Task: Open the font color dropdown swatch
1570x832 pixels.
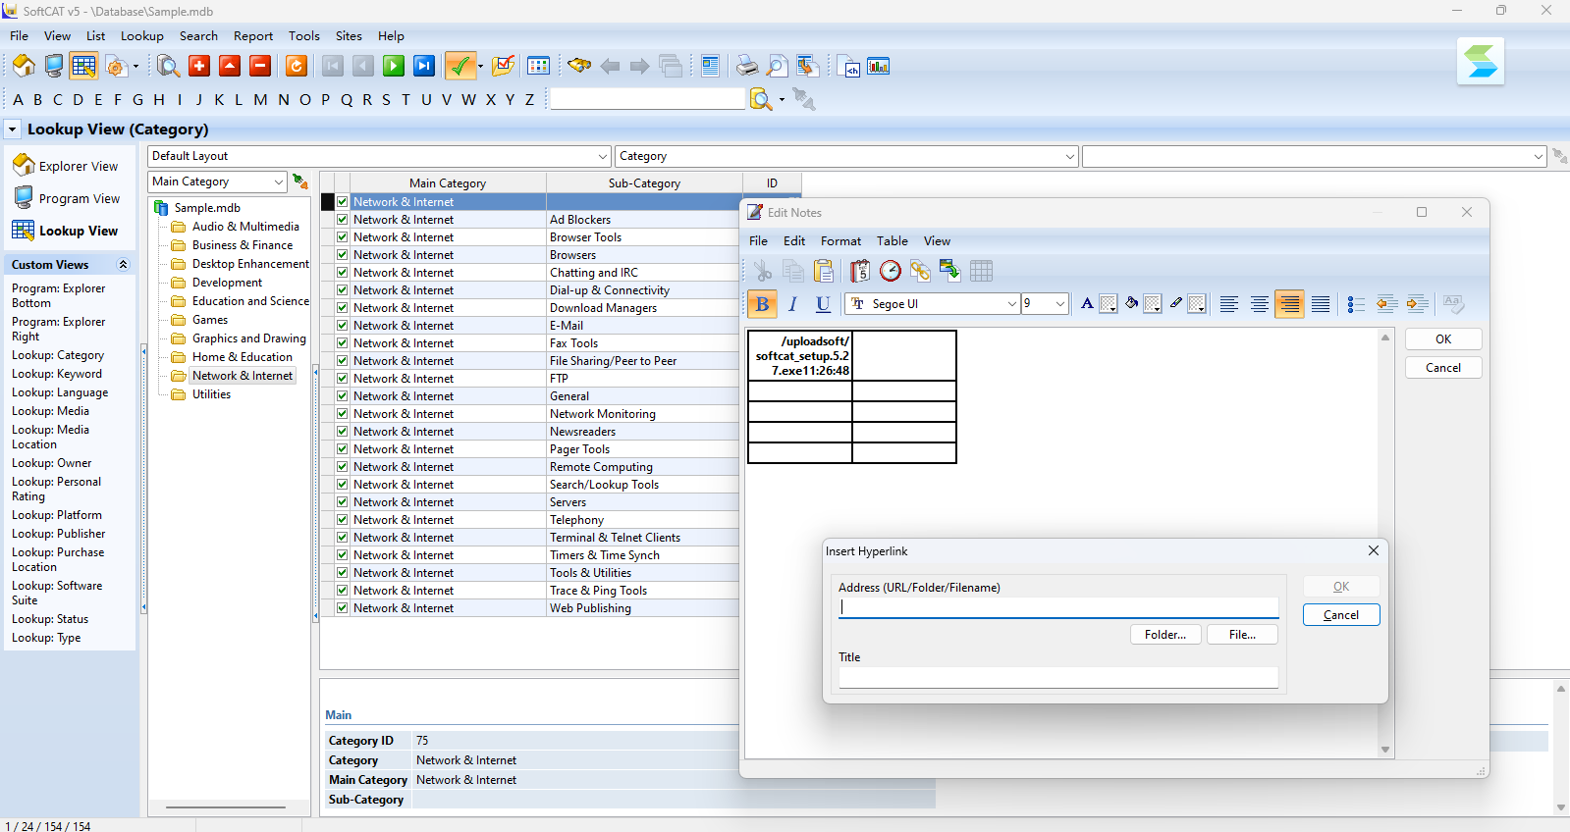Action: (x=1109, y=304)
